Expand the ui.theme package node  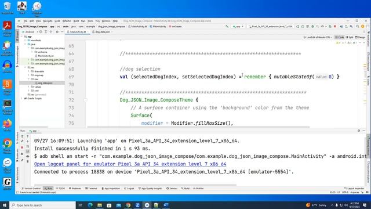[32, 52]
